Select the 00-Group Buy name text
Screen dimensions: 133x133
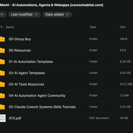tap(20, 39)
